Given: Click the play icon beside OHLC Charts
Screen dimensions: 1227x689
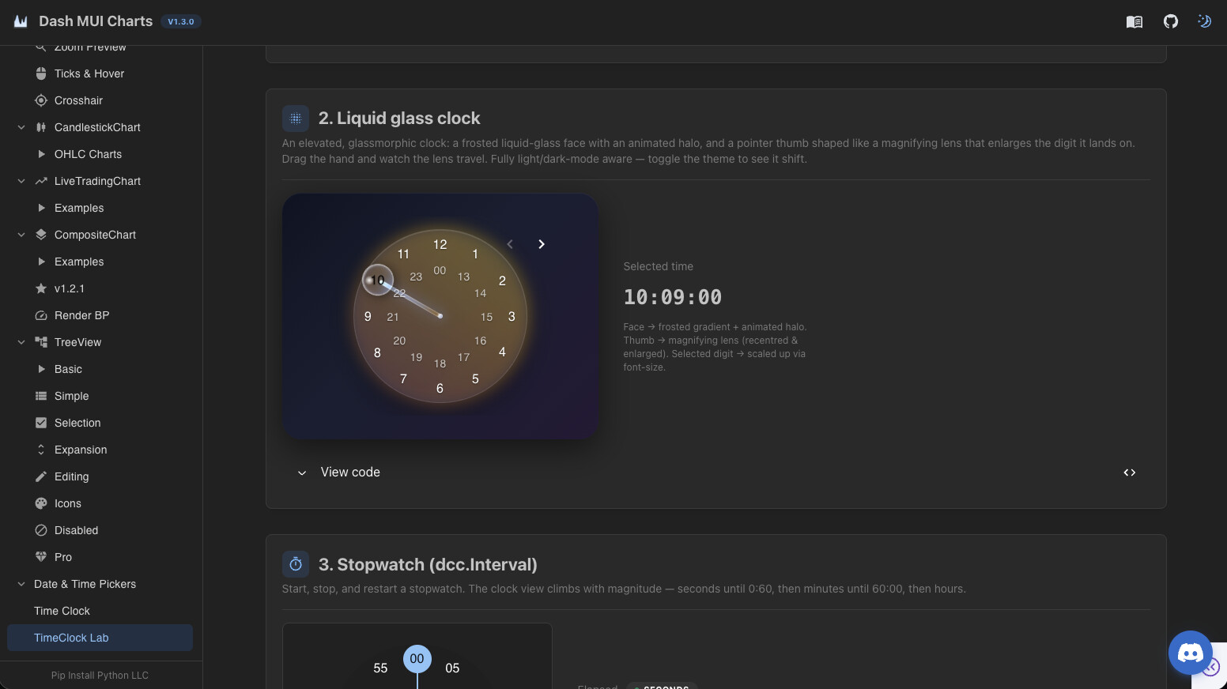Looking at the screenshot, I should [x=41, y=154].
